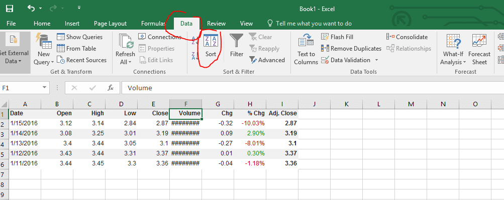Viewport: 504px width, 200px height.
Task: Select column A header
Action: click(25, 104)
